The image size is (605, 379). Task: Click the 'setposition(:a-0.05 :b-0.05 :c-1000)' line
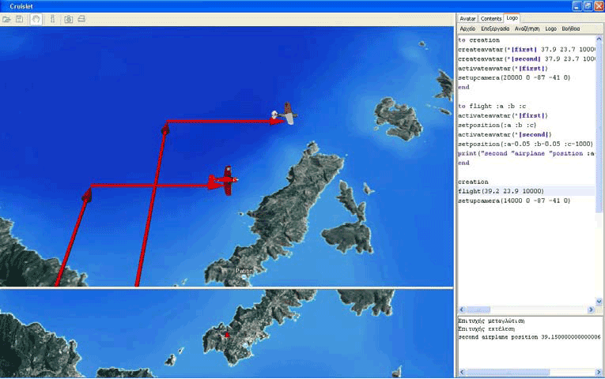click(x=525, y=144)
